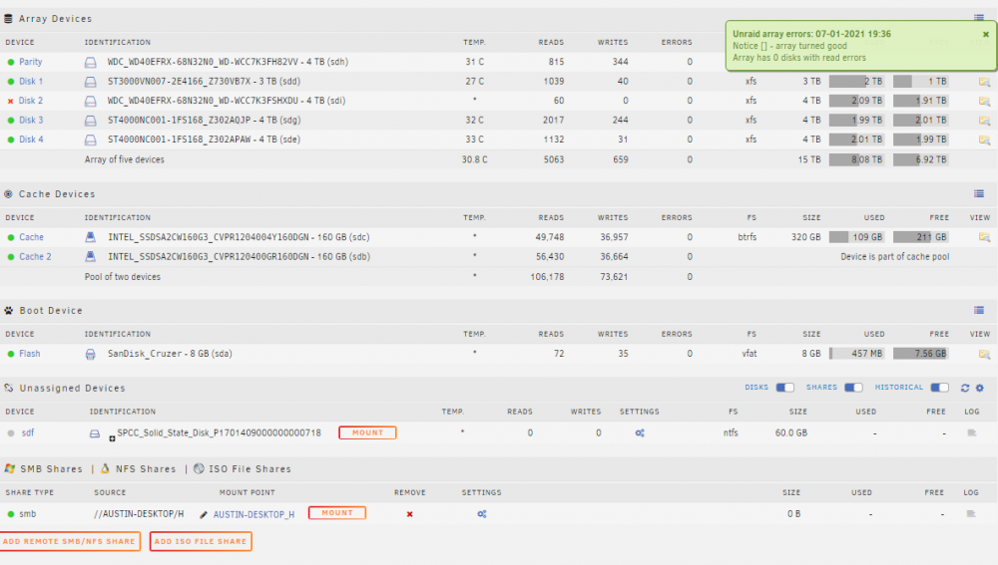Click the '//AUSTIN-DESKTOP/H' source text

tap(139, 514)
